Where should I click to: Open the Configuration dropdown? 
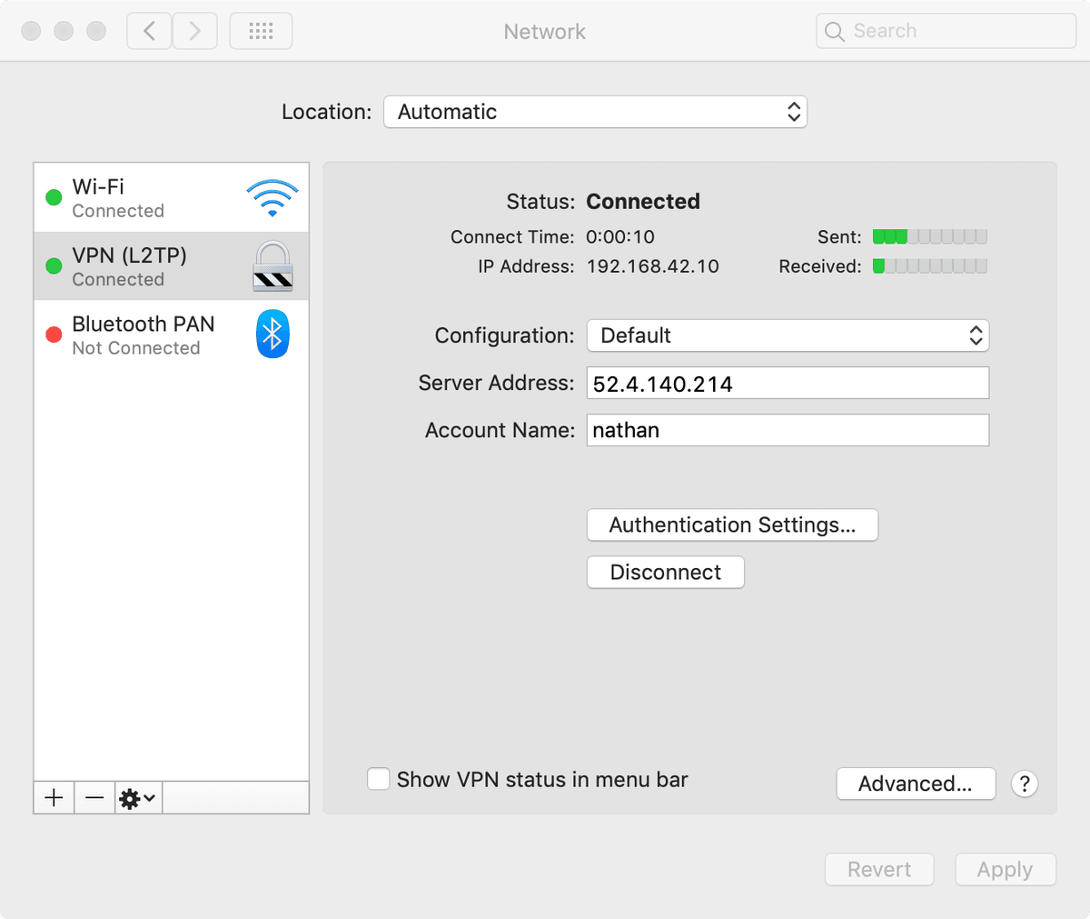pos(787,335)
